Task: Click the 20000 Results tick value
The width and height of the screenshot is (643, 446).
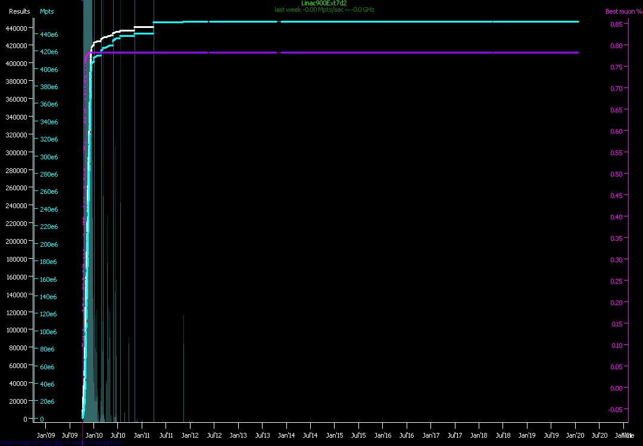Action: click(18, 401)
